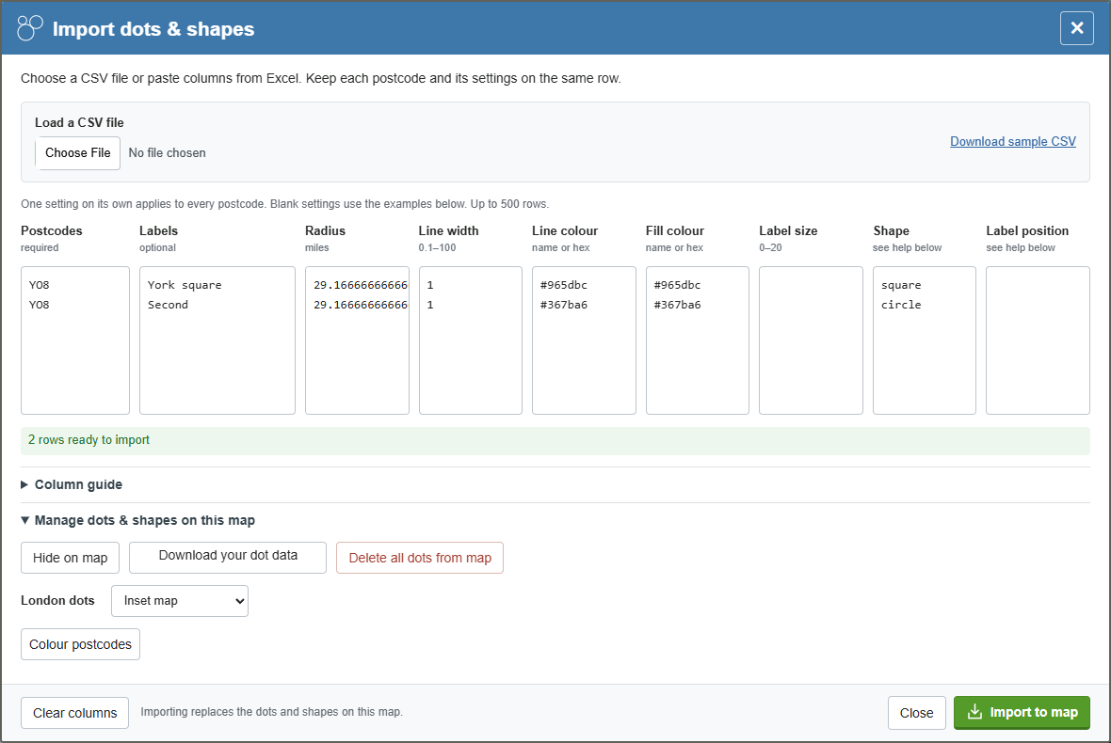
Task: Click the 'Load a CSV file' heading
Action: [79, 122]
